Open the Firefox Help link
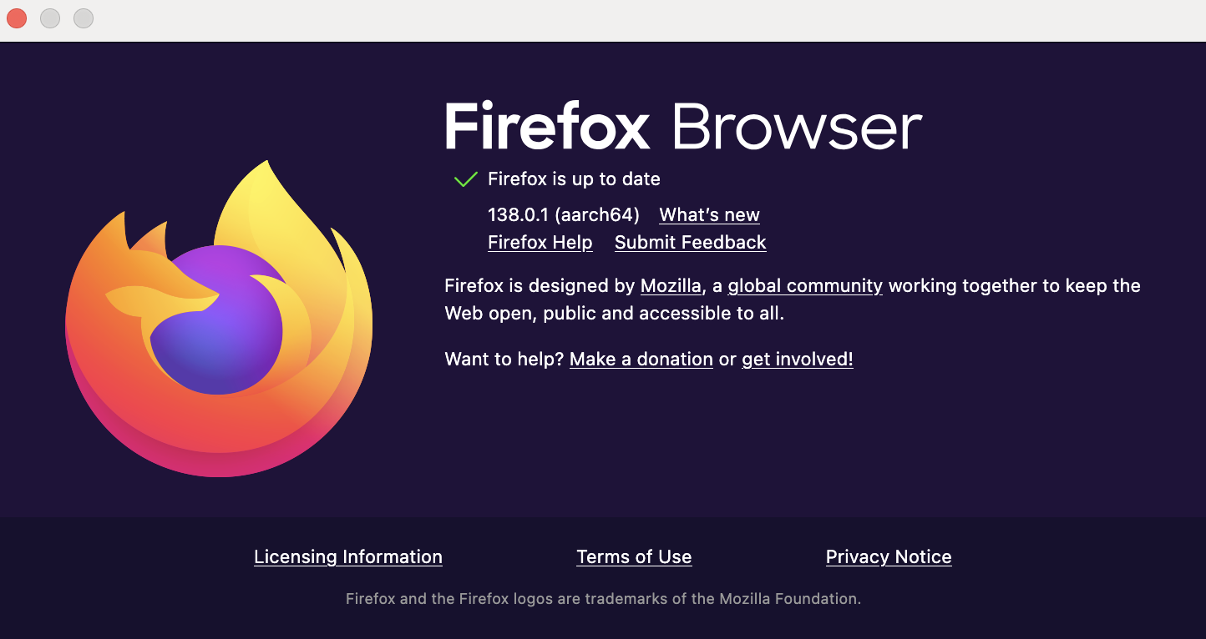The image size is (1206, 639). tap(540, 243)
